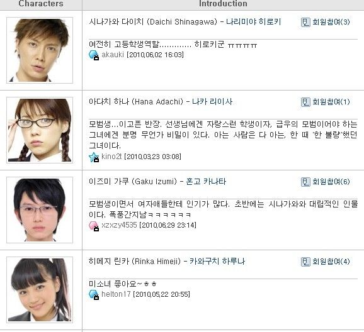Click the member participation icon for Rinka Himeji

(305, 262)
